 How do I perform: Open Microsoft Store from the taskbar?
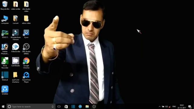coord(66,107)
